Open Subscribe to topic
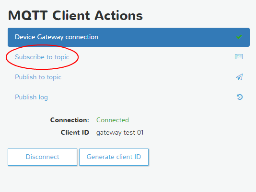Viewport: 256px width, 192px height. [42, 57]
